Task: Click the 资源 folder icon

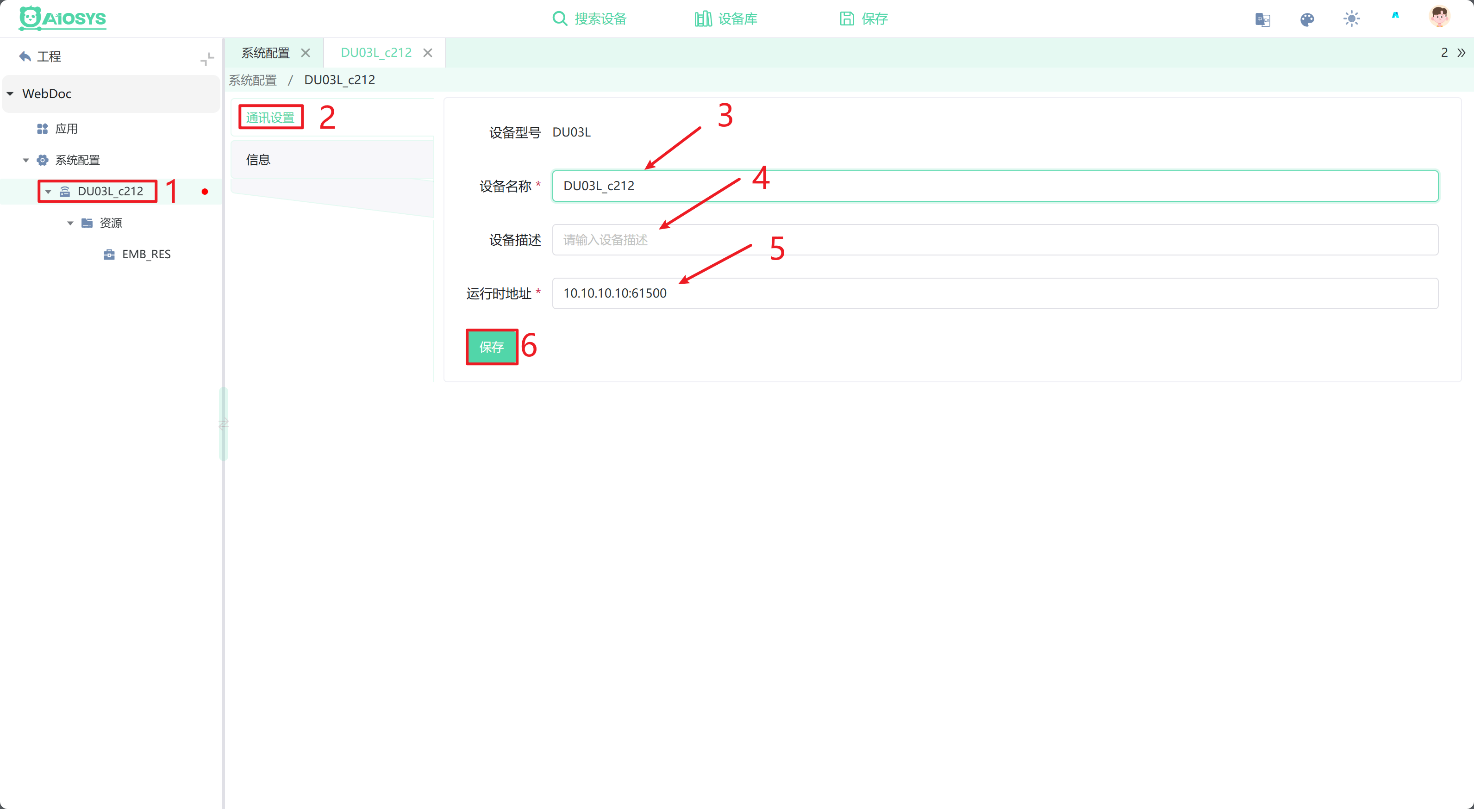Action: (x=87, y=223)
